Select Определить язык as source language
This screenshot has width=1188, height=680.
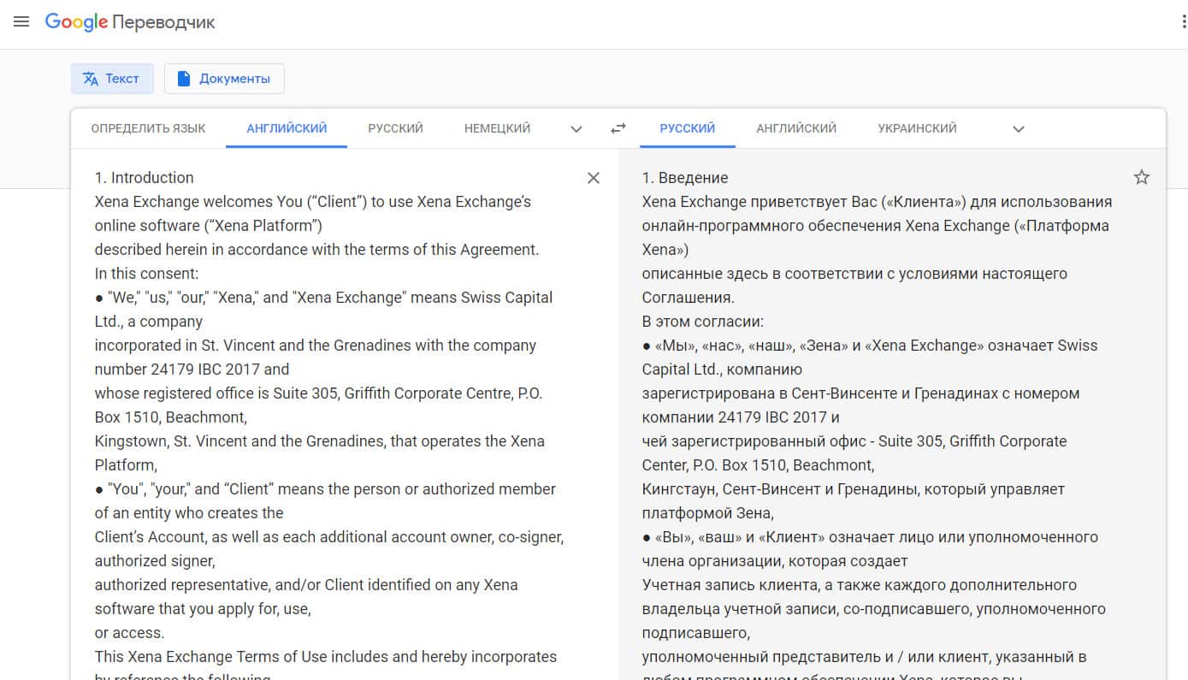(x=148, y=128)
